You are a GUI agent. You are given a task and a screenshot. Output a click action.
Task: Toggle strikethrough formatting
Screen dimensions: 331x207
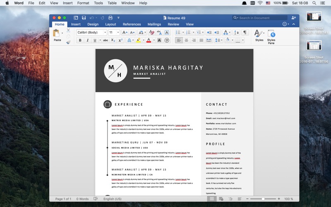point(105,40)
